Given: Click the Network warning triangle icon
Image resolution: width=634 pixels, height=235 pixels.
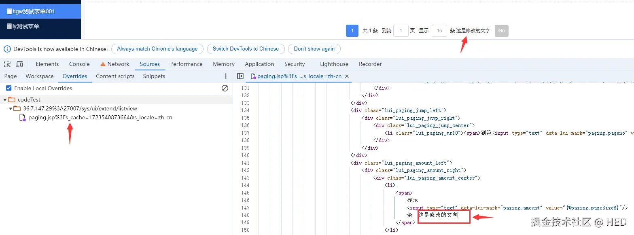Looking at the screenshot, I should coord(103,64).
